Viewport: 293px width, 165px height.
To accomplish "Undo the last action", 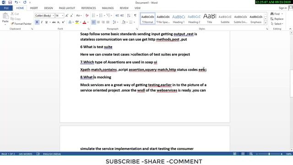I will coord(16,2).
